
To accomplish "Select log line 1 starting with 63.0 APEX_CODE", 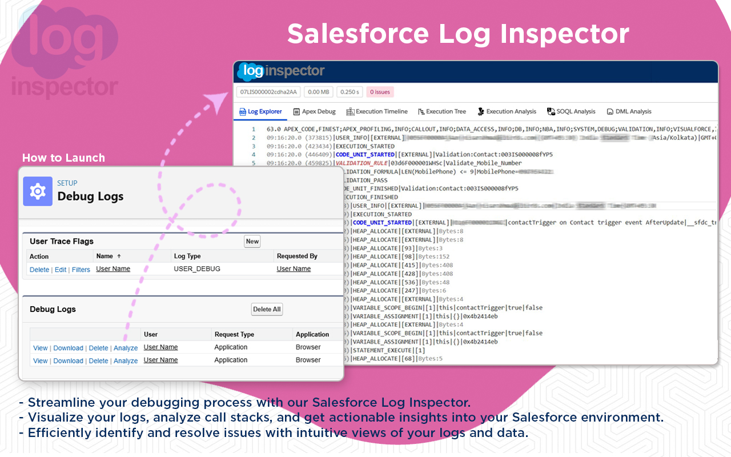I will pos(492,129).
